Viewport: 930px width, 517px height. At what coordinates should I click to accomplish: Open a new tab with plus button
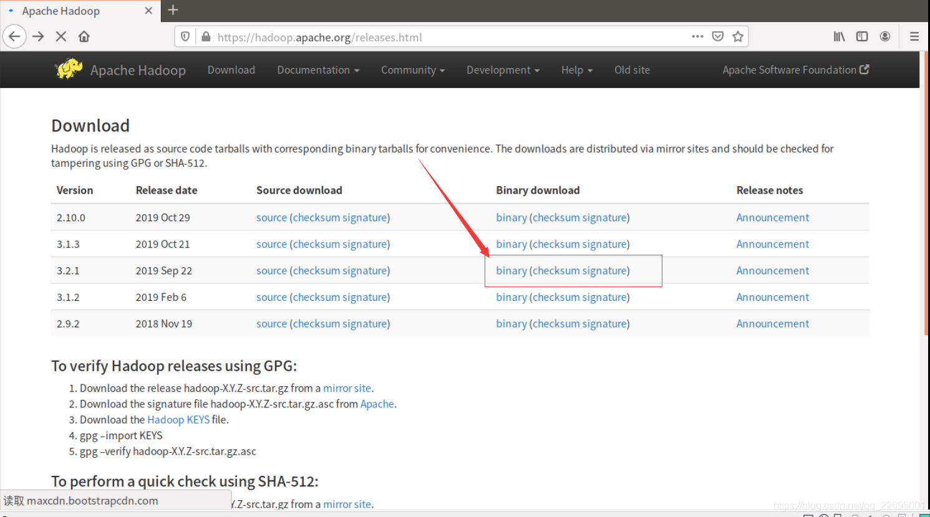[173, 10]
